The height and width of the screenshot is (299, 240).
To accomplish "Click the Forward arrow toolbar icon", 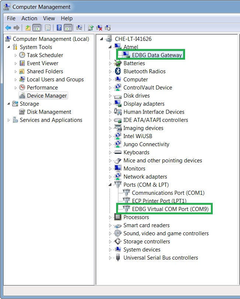I will click(x=17, y=28).
